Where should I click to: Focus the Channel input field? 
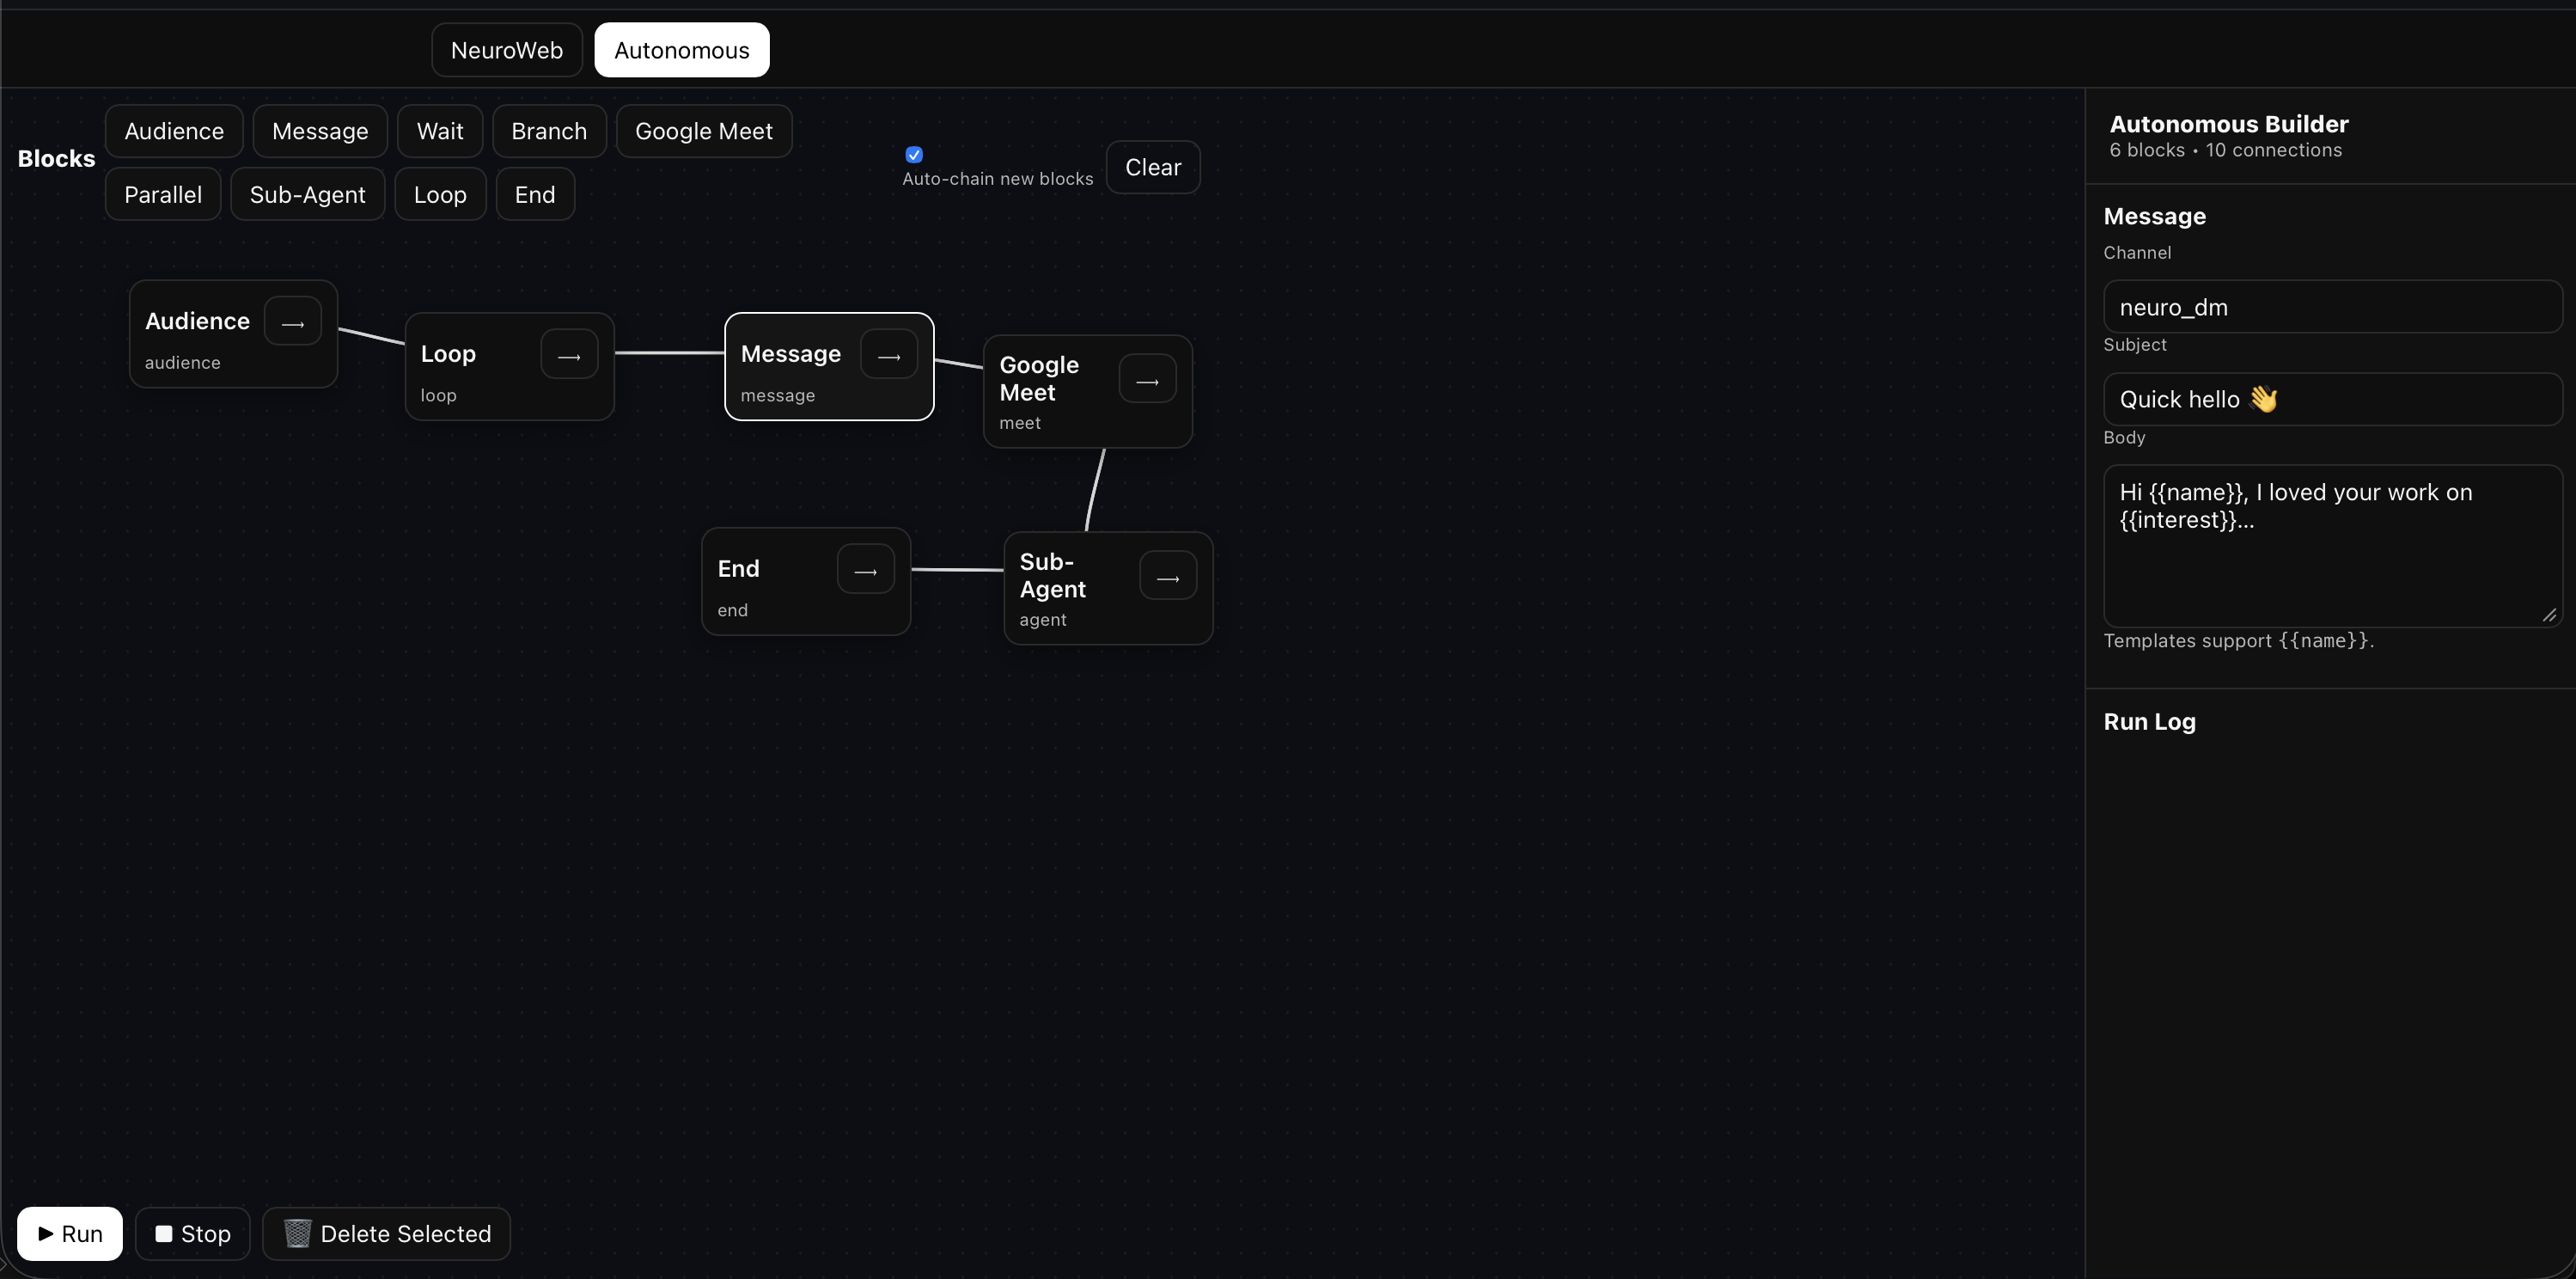2331,307
